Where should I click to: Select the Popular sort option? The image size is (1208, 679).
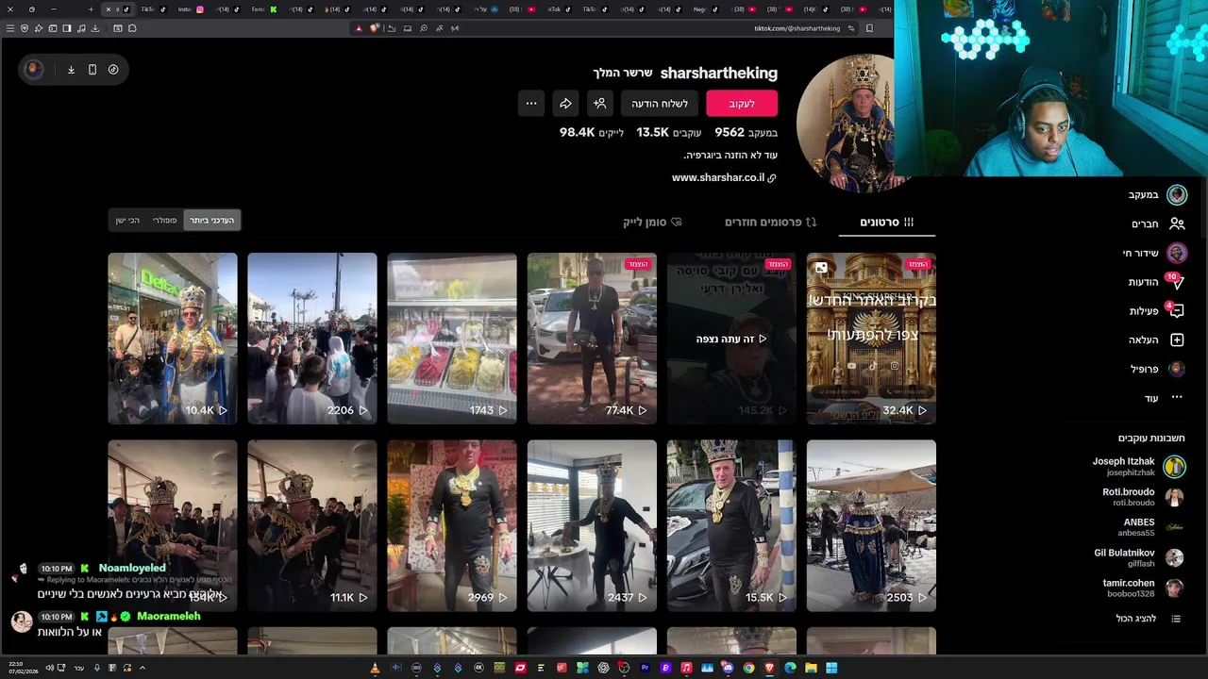tap(164, 221)
